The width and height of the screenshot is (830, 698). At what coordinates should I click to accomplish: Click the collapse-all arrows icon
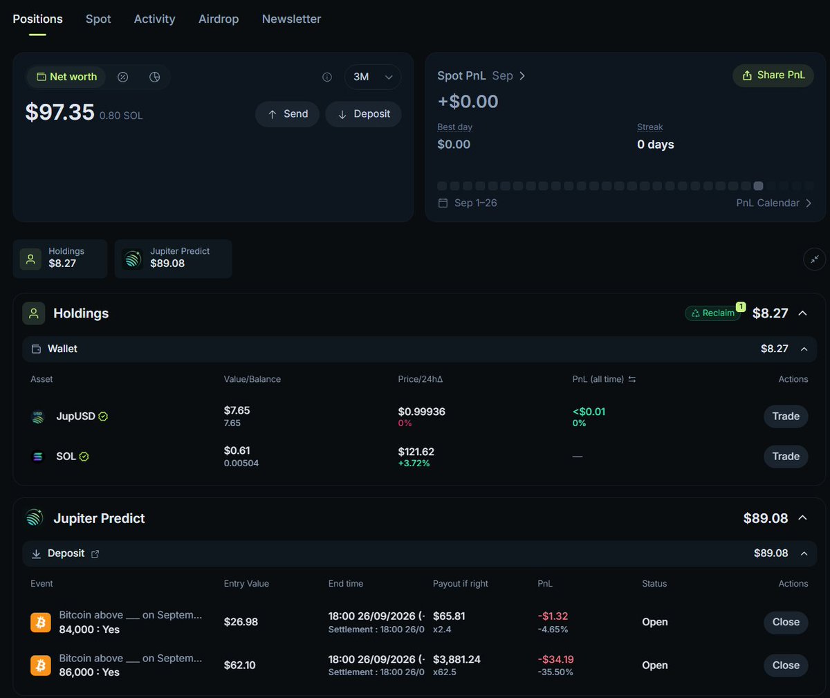(x=814, y=259)
